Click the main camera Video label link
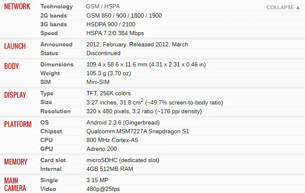Viewport: 305px width, 193px height. pos(48,189)
